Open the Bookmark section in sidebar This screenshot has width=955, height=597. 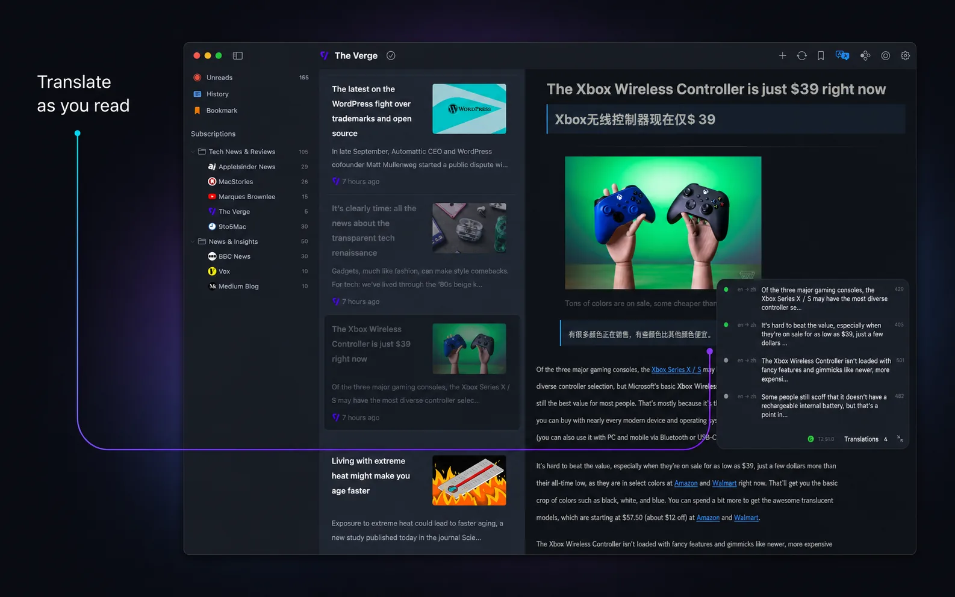[x=250, y=110]
